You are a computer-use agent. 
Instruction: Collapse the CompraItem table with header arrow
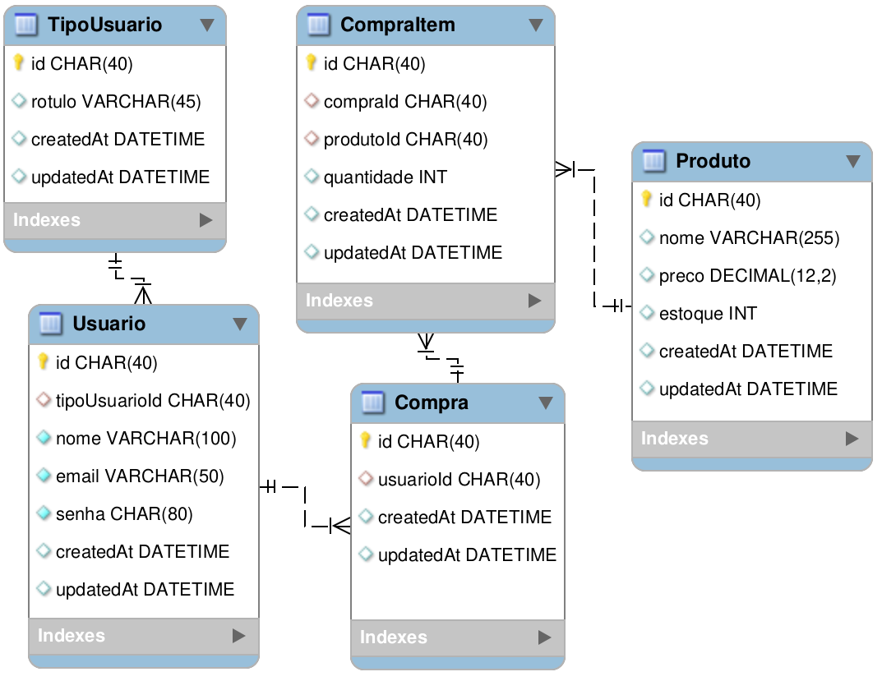click(535, 25)
